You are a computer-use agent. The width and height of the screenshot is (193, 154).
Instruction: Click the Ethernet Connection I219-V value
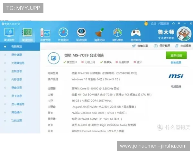point(97,131)
